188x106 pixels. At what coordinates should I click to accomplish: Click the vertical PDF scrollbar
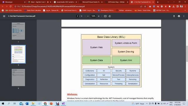coord(187,54)
